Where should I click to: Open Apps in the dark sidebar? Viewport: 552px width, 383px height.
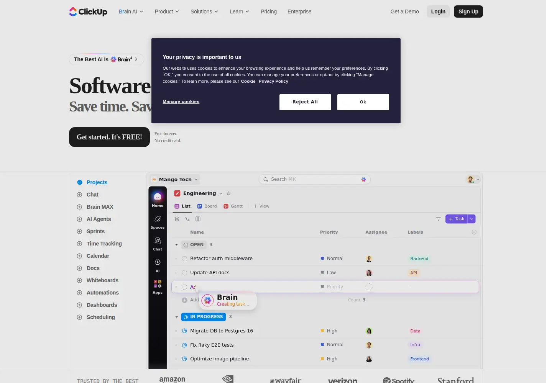pos(158,287)
